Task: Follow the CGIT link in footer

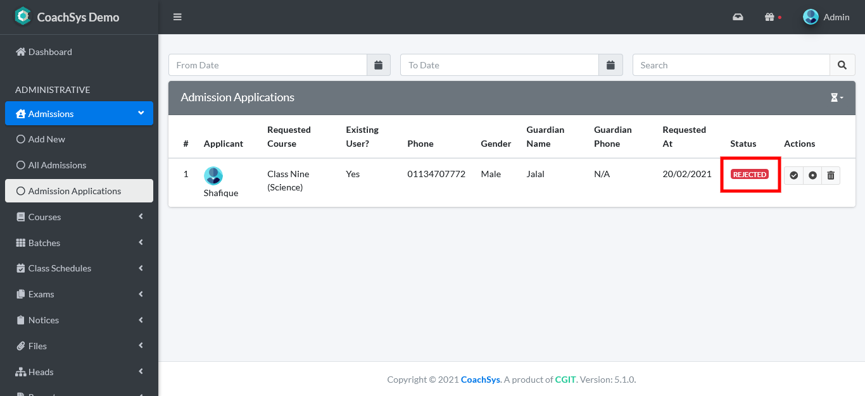Action: [x=565, y=380]
